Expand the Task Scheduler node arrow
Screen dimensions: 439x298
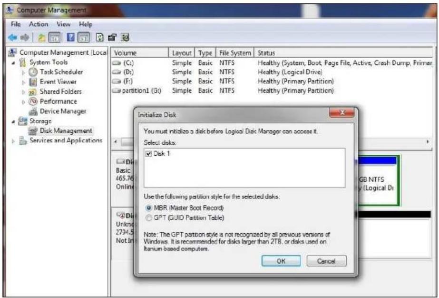pyautogui.click(x=24, y=73)
